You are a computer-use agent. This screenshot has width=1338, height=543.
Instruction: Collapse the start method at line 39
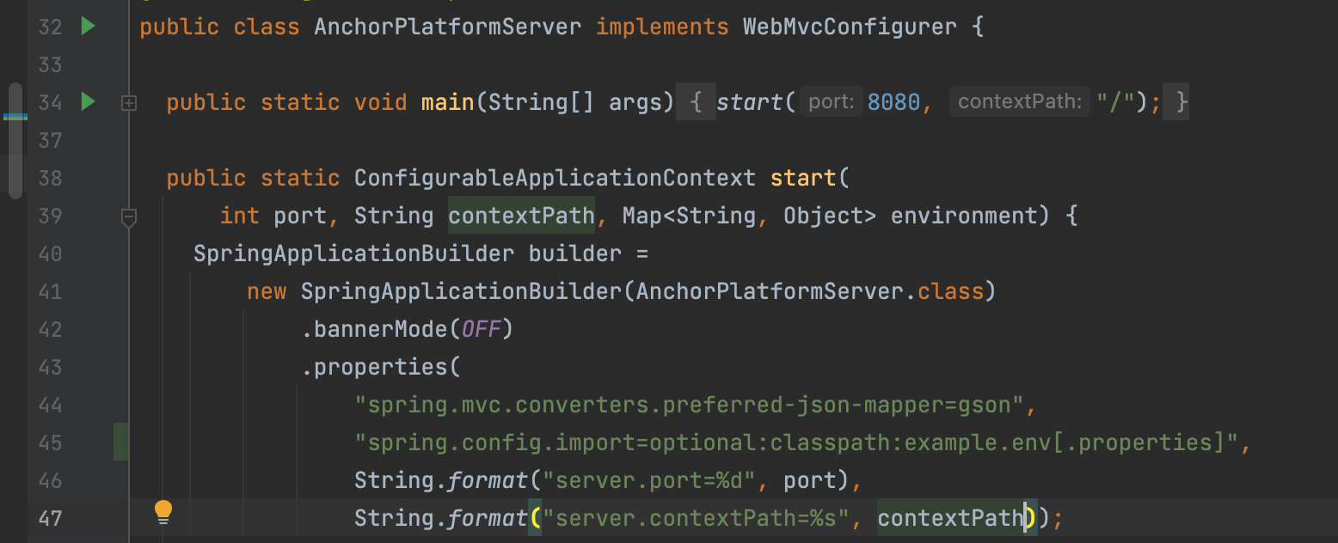pyautogui.click(x=129, y=218)
